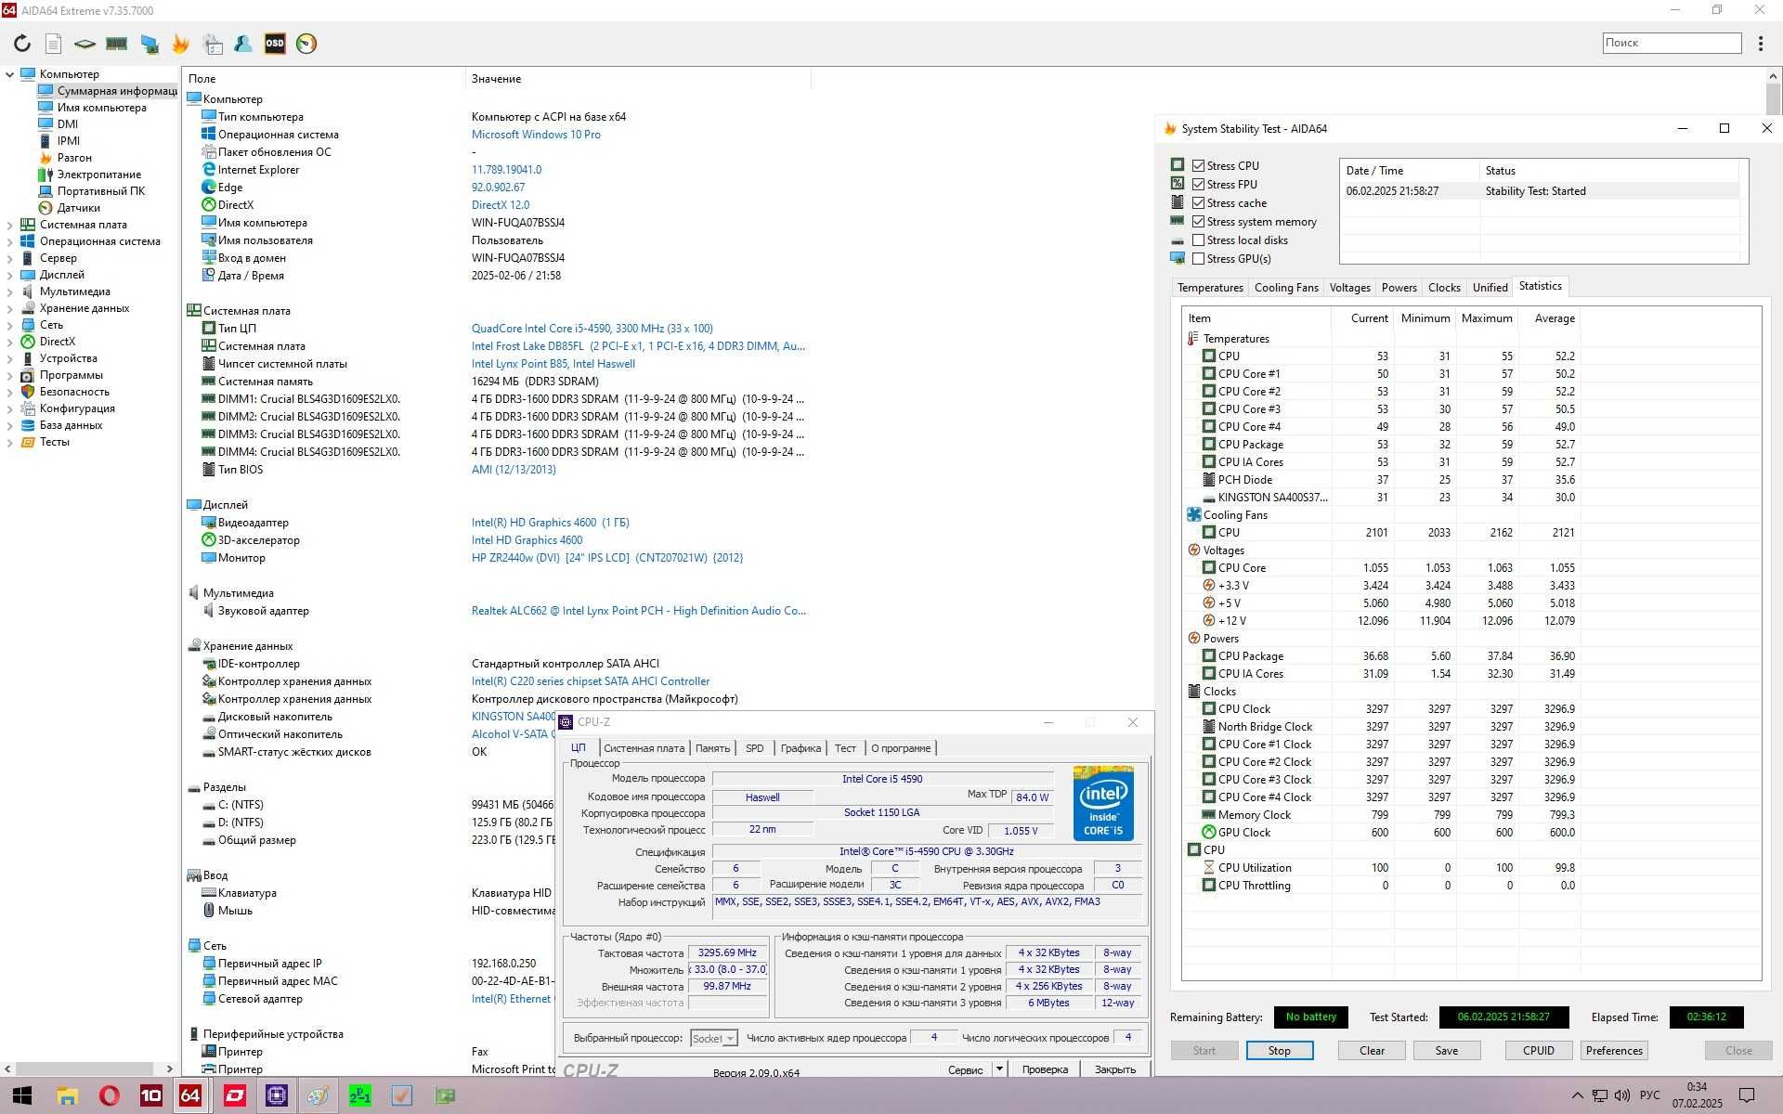Toggle Stress FPU checkbox

pos(1198,184)
